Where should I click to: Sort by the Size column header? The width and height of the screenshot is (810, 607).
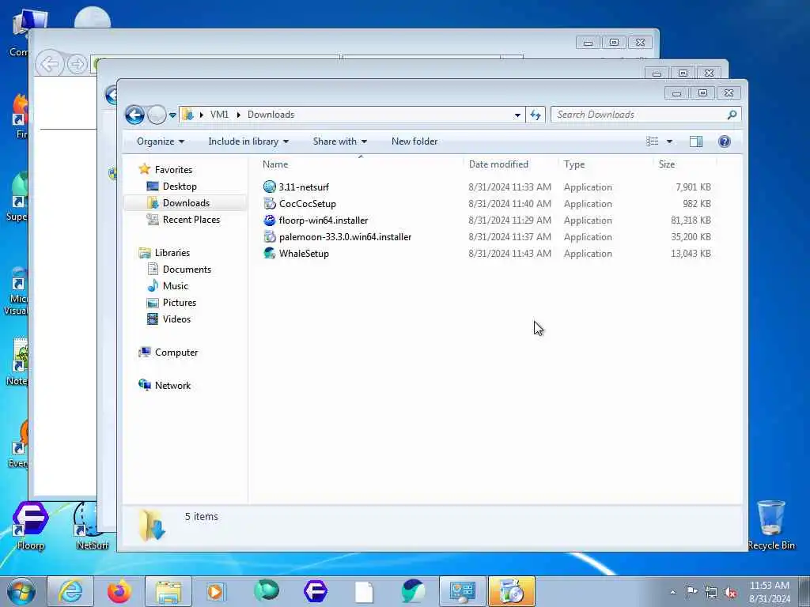tap(666, 164)
